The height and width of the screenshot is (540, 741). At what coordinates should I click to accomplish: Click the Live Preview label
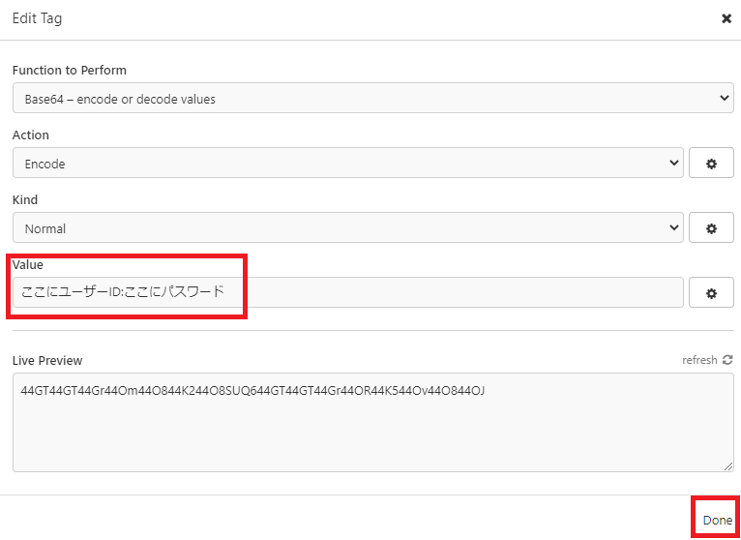[x=47, y=360]
